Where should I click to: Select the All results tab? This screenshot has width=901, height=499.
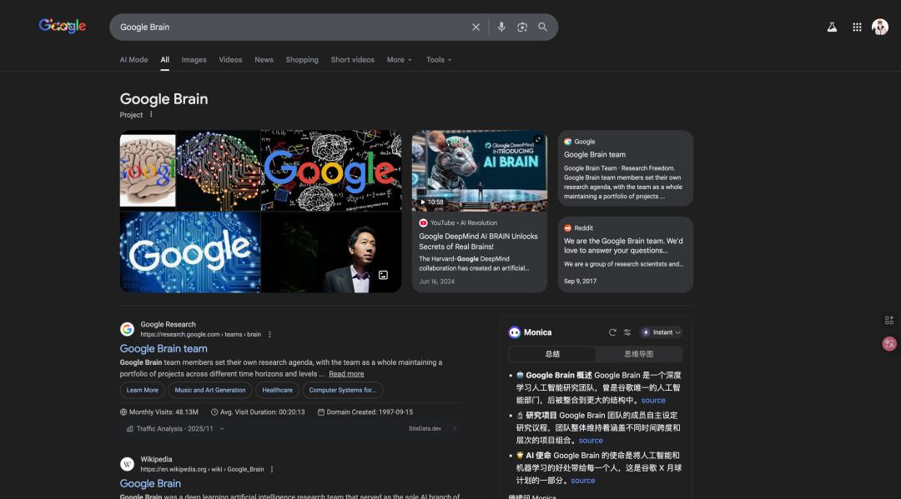[x=165, y=60]
